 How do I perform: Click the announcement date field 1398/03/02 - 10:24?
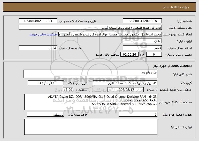pos(38,21)
